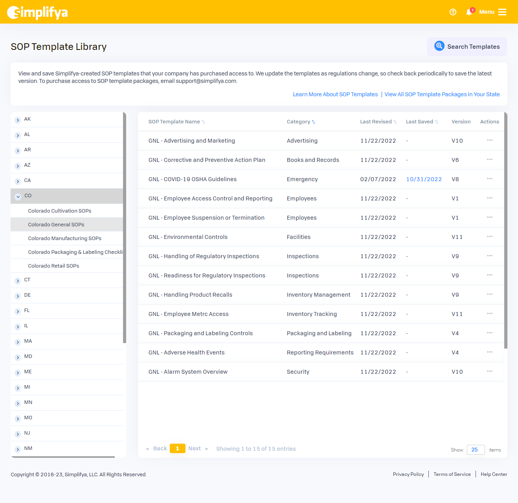Image resolution: width=518 pixels, height=503 pixels.
Task: Select Colorado Retail SOPs
Action: (54, 266)
